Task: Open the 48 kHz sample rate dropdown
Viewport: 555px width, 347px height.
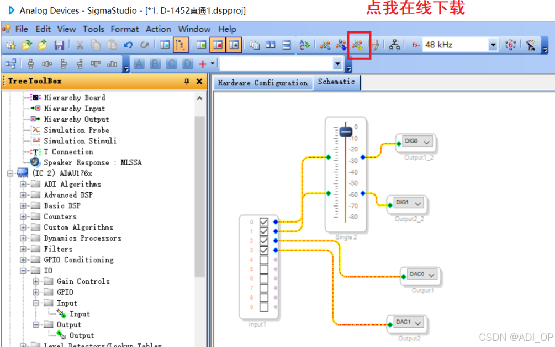Action: tap(493, 45)
